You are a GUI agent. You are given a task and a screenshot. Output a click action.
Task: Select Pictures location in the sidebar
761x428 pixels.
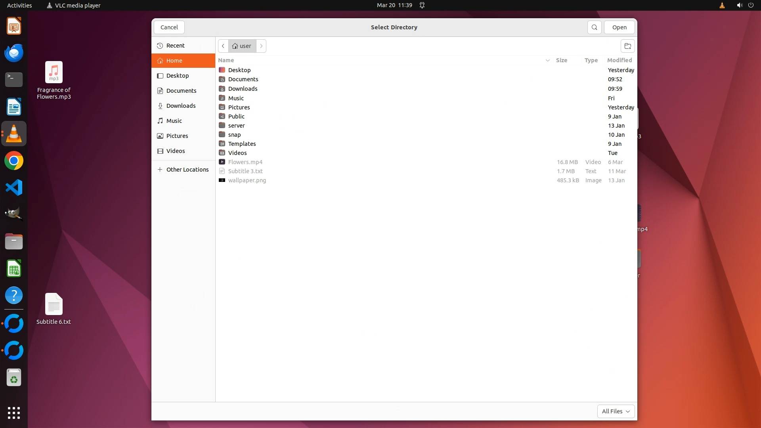[x=177, y=136]
